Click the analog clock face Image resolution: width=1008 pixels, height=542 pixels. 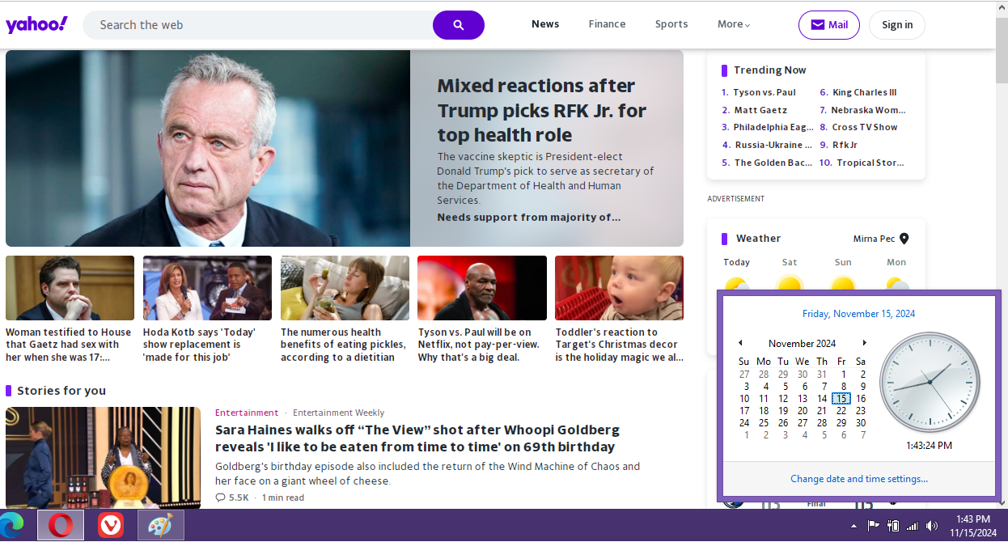pos(930,382)
